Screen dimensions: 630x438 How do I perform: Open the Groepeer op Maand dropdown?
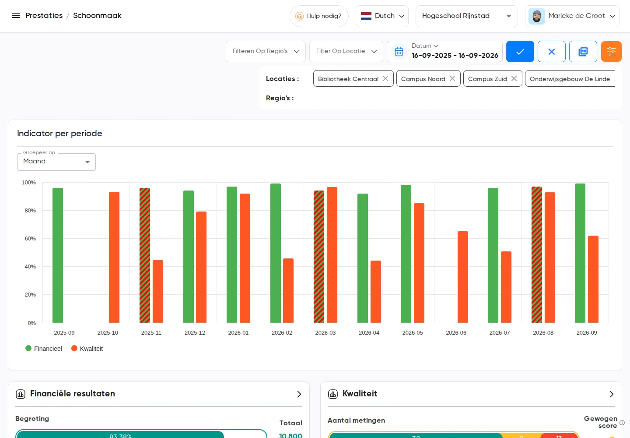tap(56, 162)
